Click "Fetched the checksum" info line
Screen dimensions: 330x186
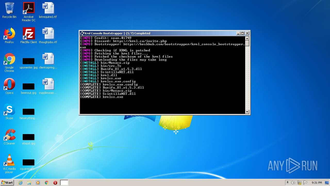(126, 57)
